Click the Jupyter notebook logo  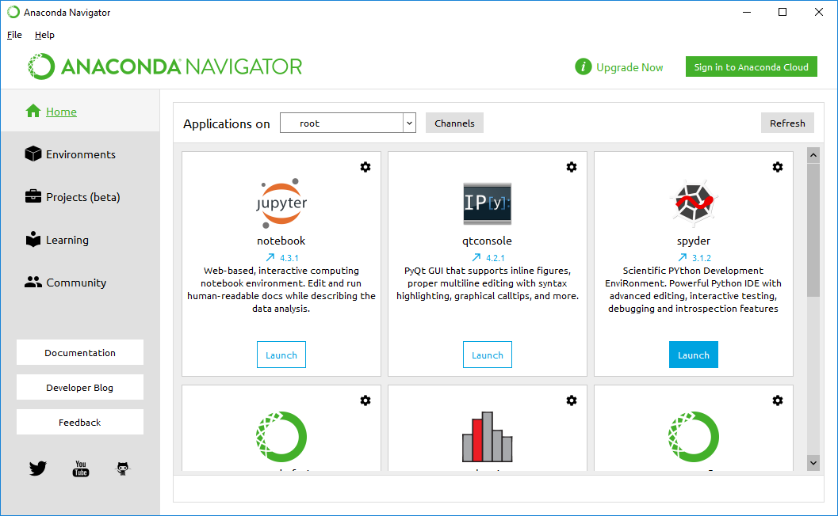pos(281,203)
